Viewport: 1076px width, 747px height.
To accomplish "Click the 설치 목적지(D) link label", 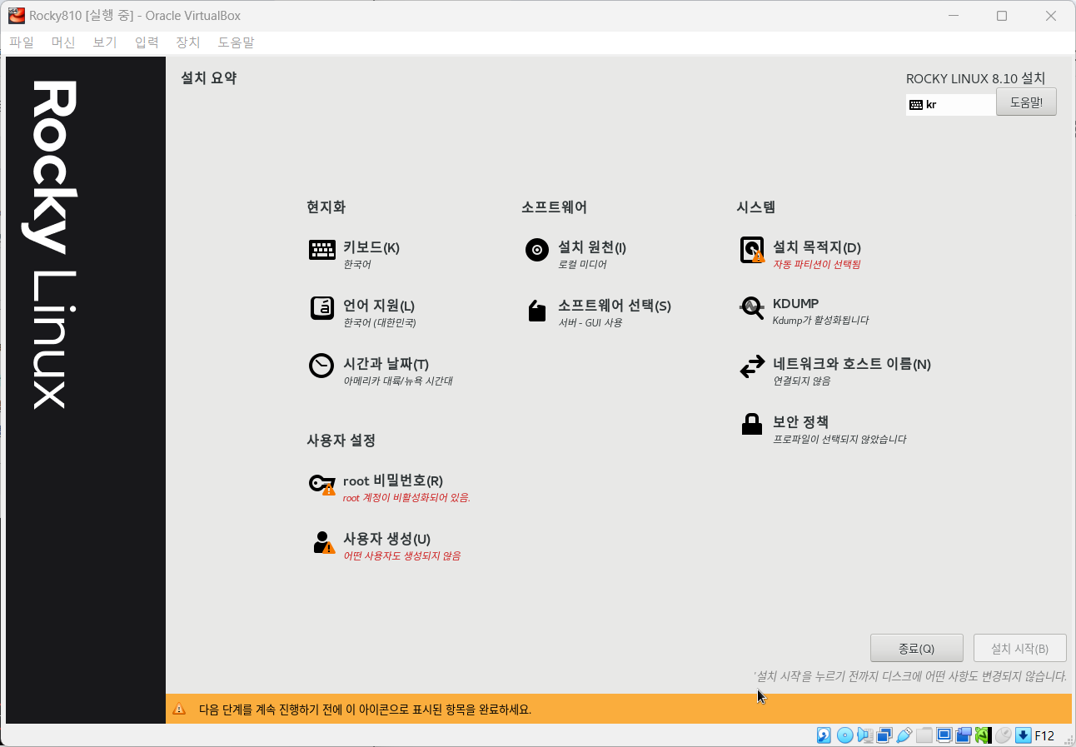I will tap(817, 247).
